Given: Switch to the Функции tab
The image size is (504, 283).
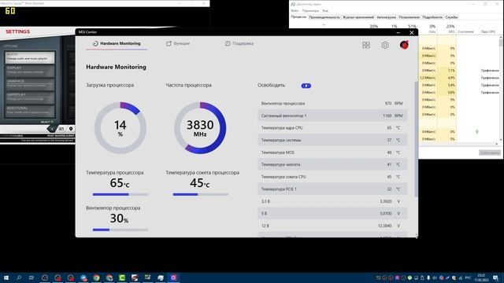Looking at the screenshot, I should pyautogui.click(x=178, y=43).
